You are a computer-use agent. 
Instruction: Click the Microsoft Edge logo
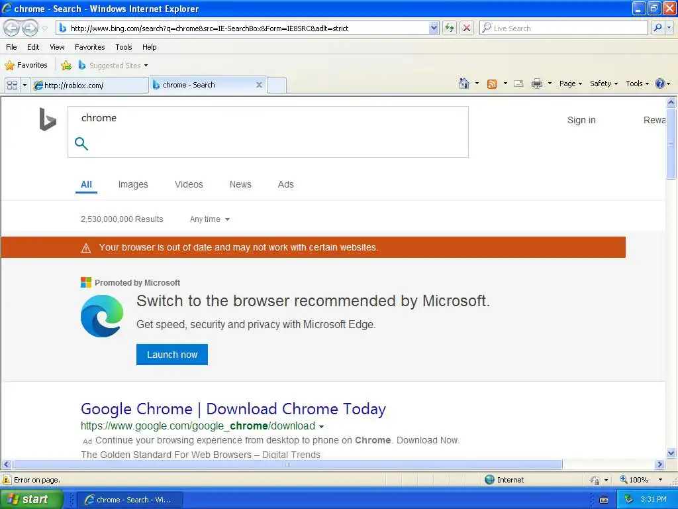pos(102,316)
